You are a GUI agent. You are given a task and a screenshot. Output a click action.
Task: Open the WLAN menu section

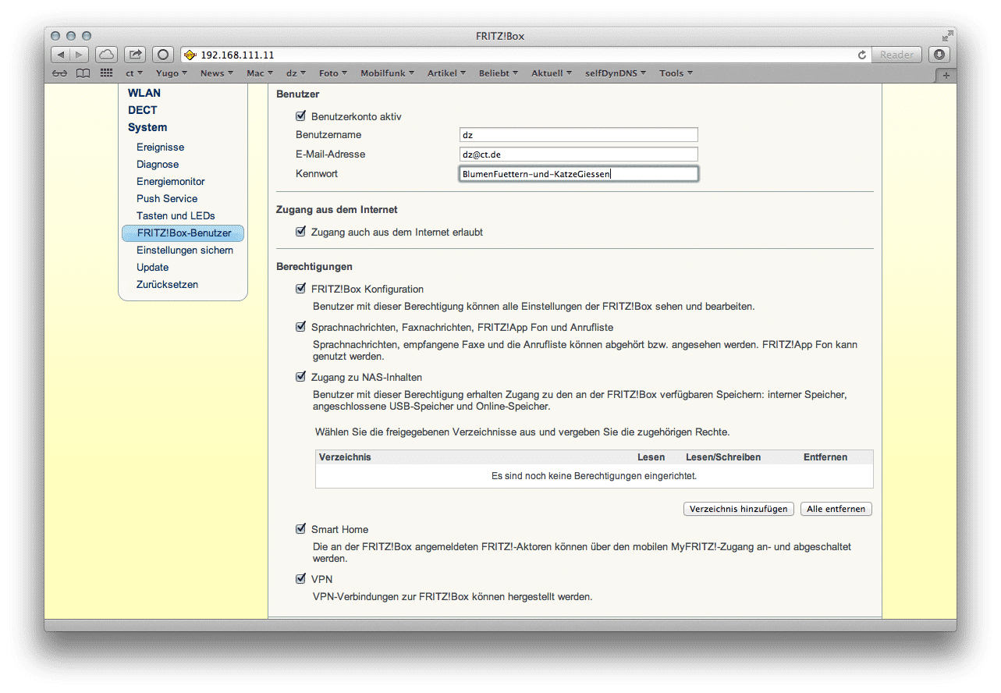click(144, 93)
